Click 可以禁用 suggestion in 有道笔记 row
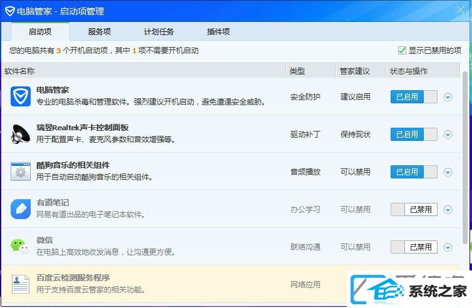472x308 pixels. pos(355,210)
